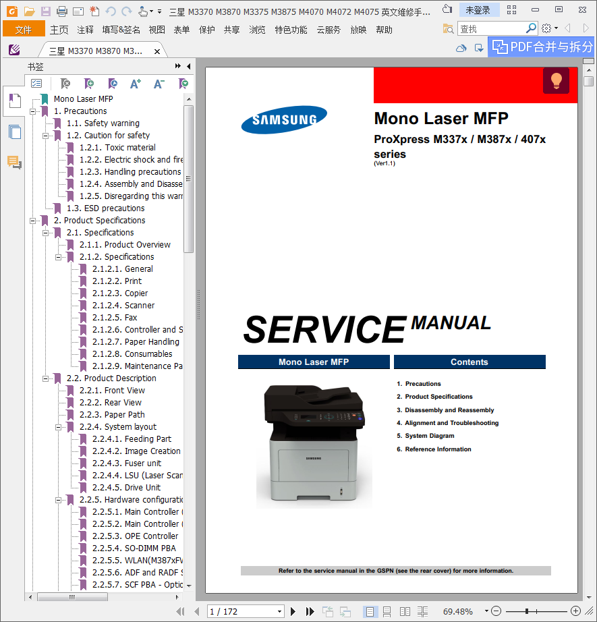Open the 视图 tab
The width and height of the screenshot is (597, 622).
tap(157, 30)
